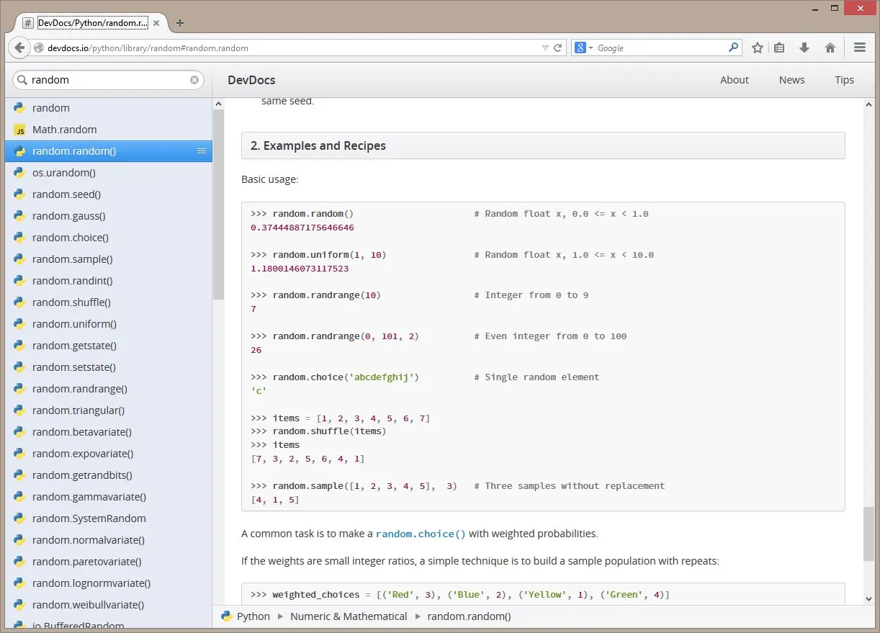Click the content area vertical scrollbar thumb
The image size is (880, 633).
click(x=868, y=533)
